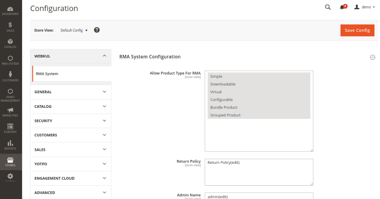The height and width of the screenshot is (199, 380).
Task: Collapse the WEBKUL section
Action: [x=70, y=56]
